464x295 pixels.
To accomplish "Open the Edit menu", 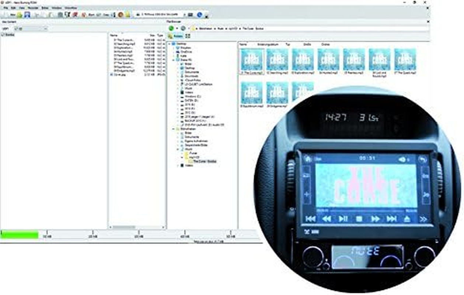I will click(x=13, y=8).
